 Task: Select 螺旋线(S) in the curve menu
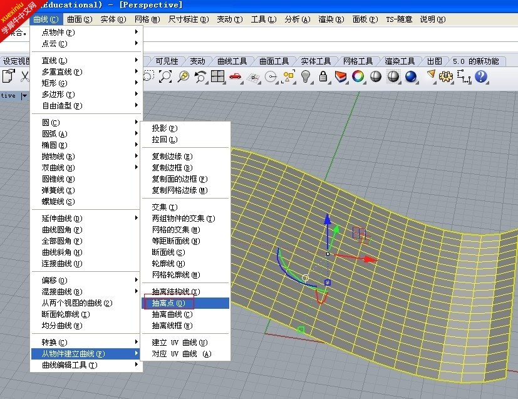click(x=86, y=202)
